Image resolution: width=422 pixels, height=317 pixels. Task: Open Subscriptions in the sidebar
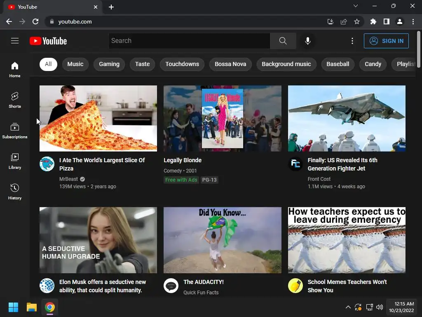point(15,131)
